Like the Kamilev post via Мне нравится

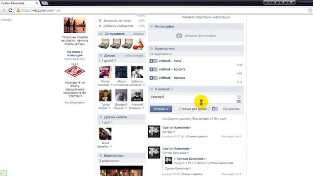(231, 136)
